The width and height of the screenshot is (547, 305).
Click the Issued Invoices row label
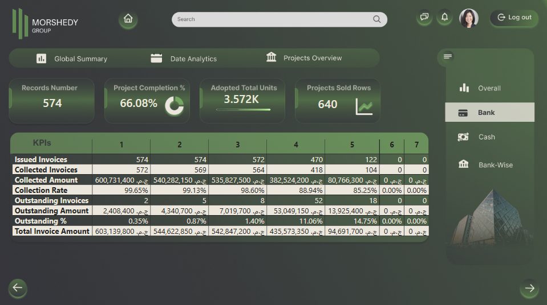[x=41, y=159]
